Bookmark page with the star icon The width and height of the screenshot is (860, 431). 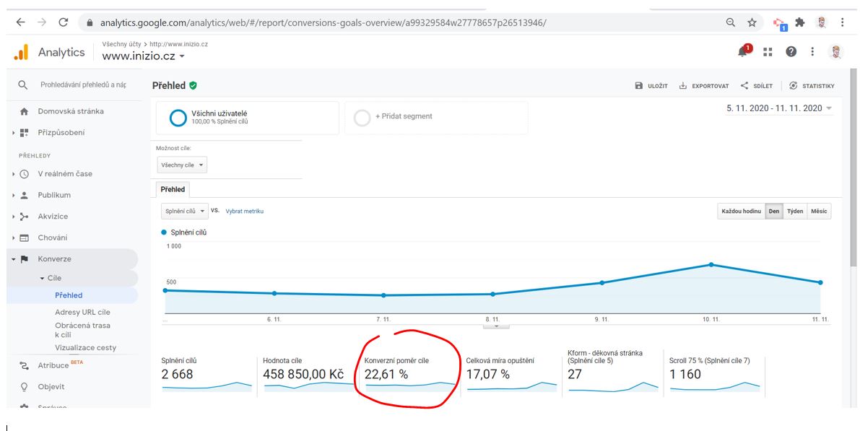coord(752,22)
